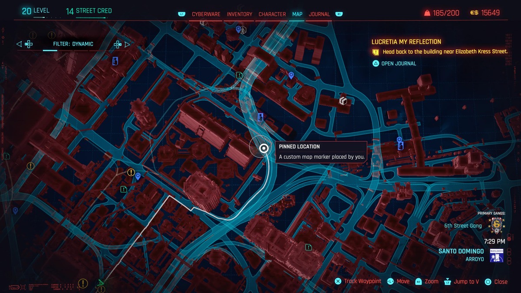
Task: Click the eurodollar balance 15649
Action: point(485,13)
